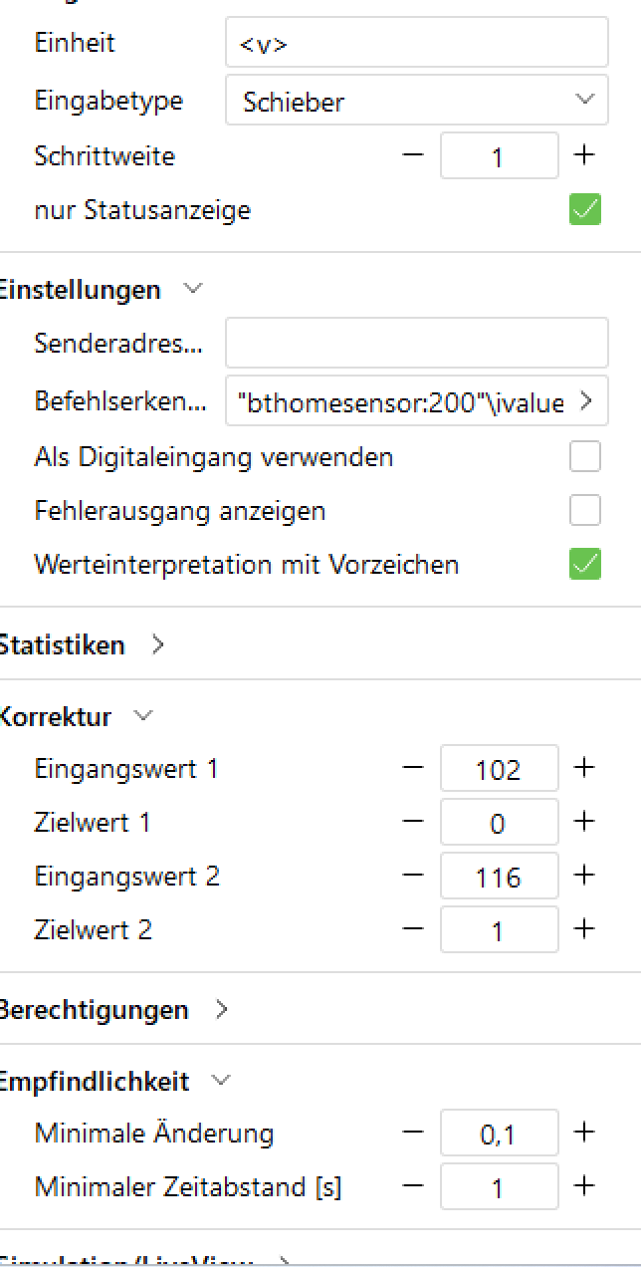Click minus icon next to Zielwert 1
The width and height of the screenshot is (641, 1267).
(413, 822)
